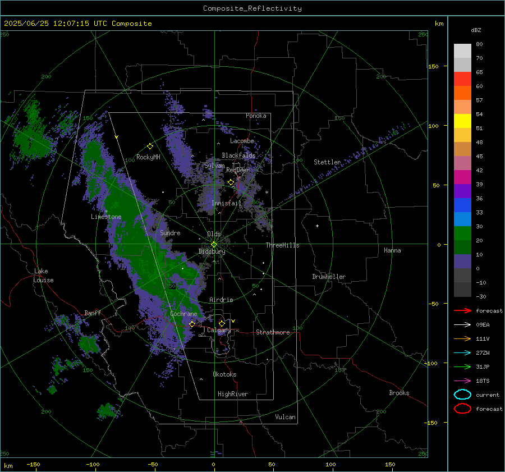This screenshot has width=505, height=472.
Task: Click the ThreeHills town label
Action: click(282, 245)
